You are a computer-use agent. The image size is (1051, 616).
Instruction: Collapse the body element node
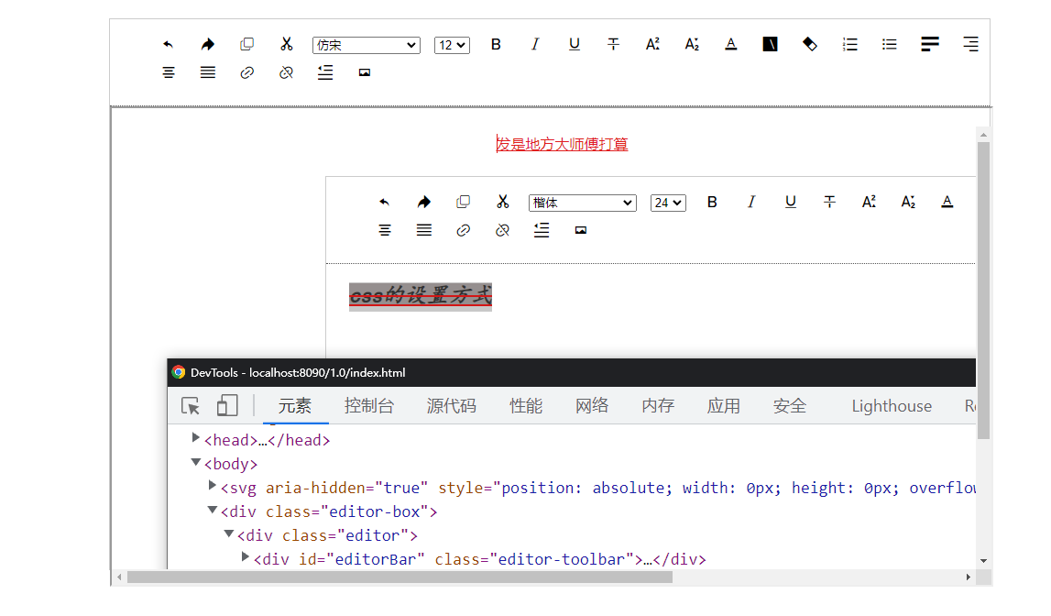[x=196, y=462]
